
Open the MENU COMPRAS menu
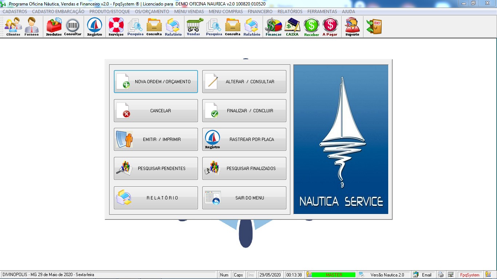(226, 12)
